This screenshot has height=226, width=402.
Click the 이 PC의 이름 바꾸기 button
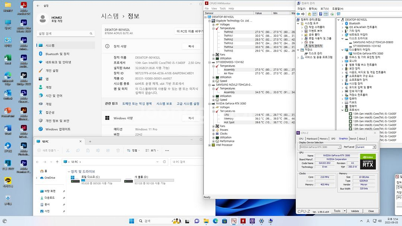point(189,31)
